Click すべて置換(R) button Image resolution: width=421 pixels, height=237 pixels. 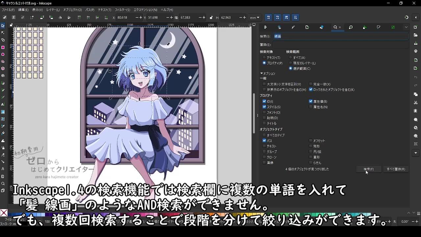(x=396, y=169)
